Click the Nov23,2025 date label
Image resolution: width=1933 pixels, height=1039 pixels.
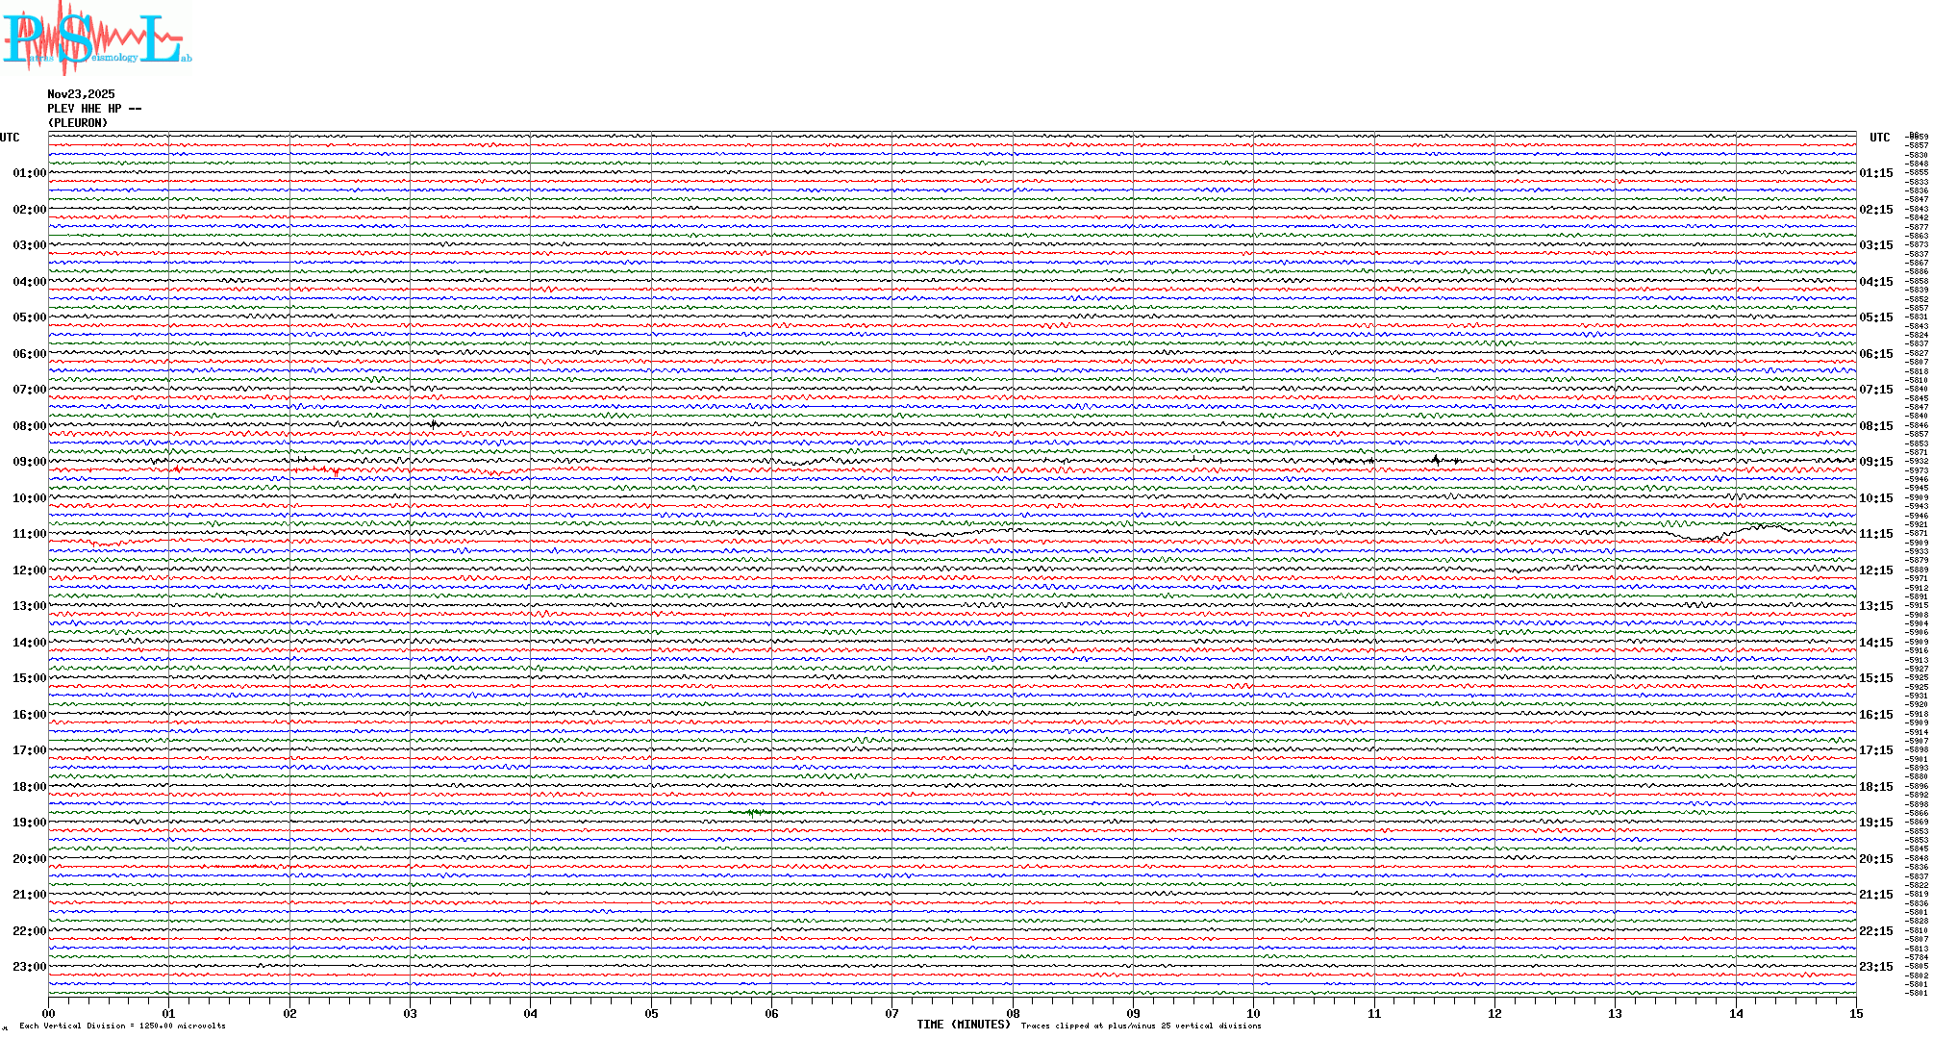click(81, 94)
